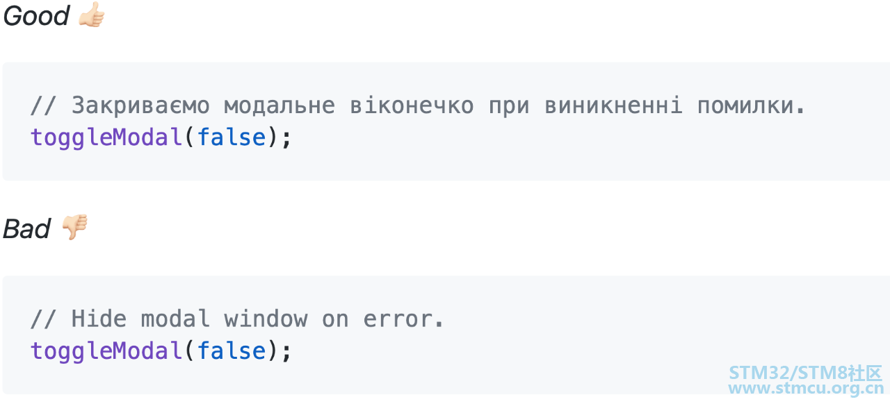Open the www.stmcu.org.cn watermark link

(x=805, y=389)
